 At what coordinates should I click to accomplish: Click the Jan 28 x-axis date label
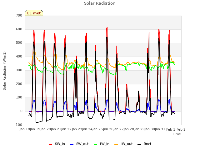point(129,129)
